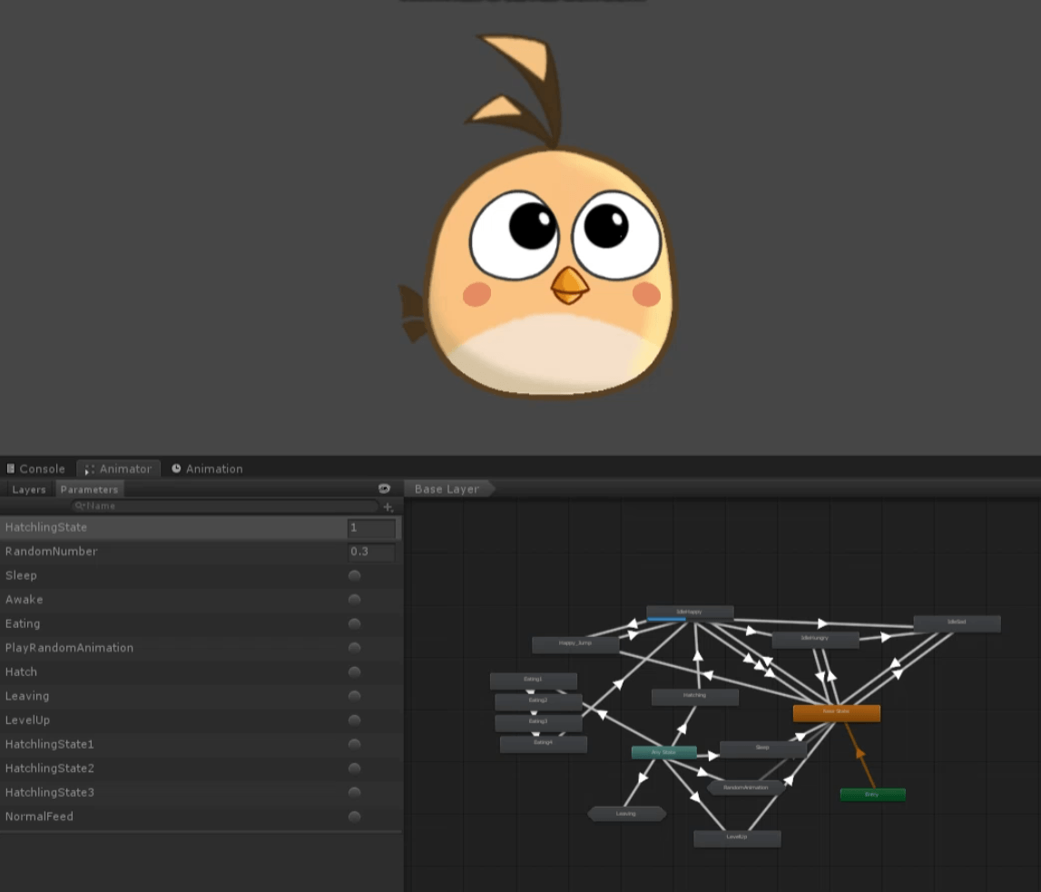
Task: Click the green Entry node
Action: [x=871, y=794]
